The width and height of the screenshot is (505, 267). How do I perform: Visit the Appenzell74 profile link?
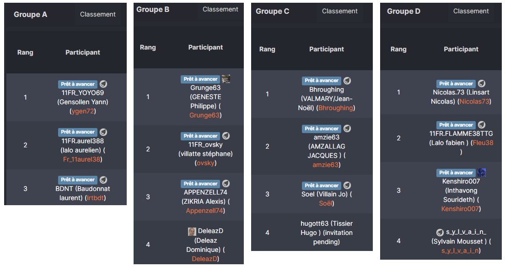(204, 211)
